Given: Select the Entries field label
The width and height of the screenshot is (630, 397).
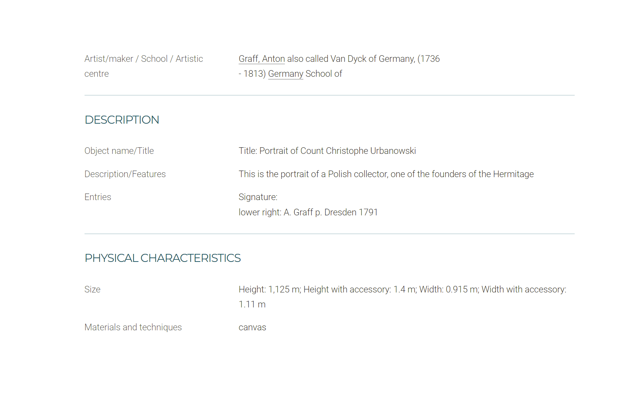Looking at the screenshot, I should point(98,197).
